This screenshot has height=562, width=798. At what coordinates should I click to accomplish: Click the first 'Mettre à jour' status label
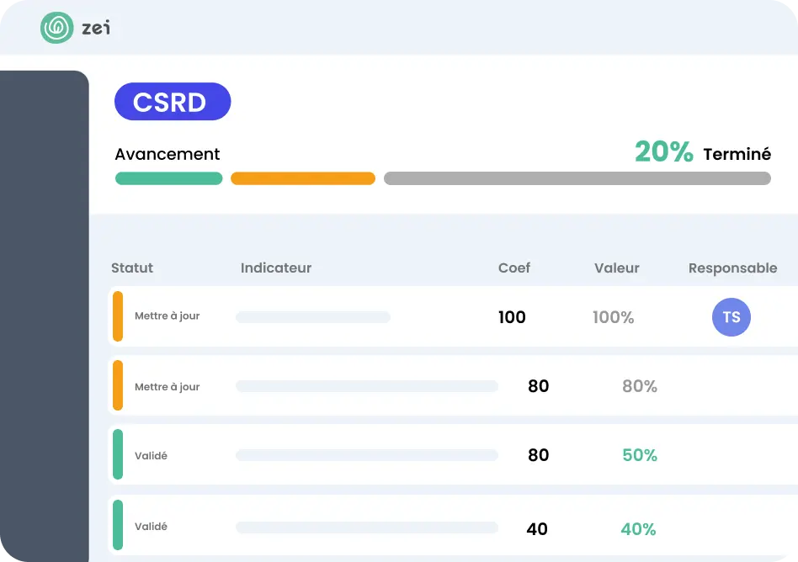[167, 316]
